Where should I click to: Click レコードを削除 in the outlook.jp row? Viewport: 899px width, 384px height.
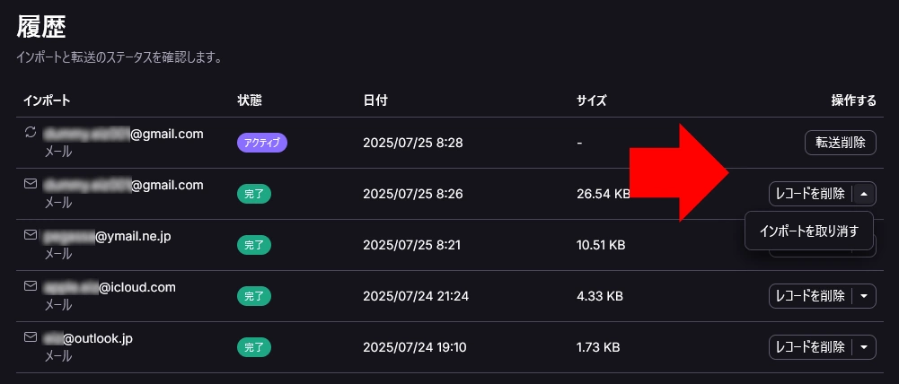(810, 347)
